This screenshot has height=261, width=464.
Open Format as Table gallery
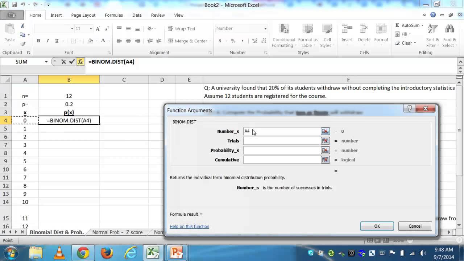pyautogui.click(x=308, y=36)
